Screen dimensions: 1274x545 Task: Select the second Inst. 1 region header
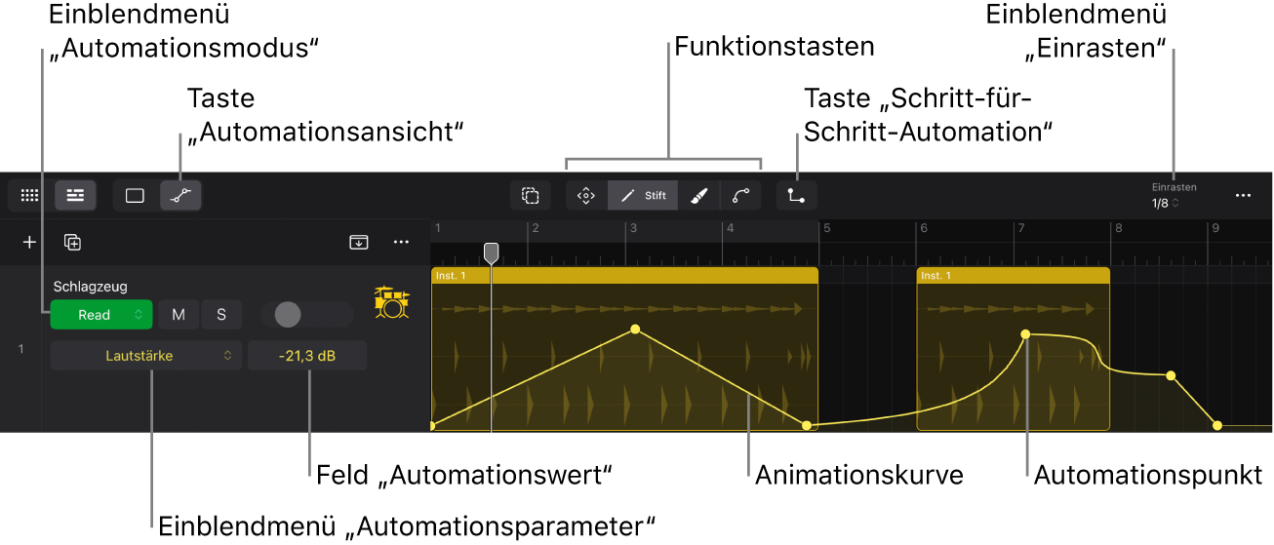point(1014,275)
